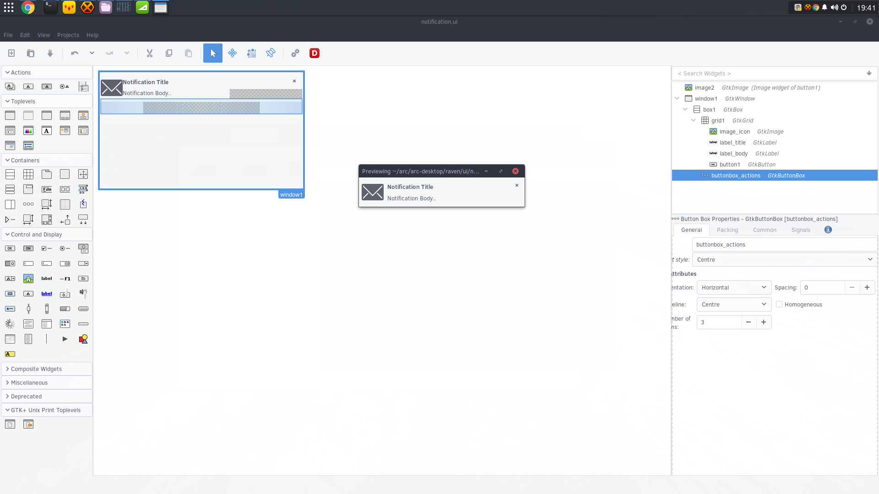Screen dimensions: 879x494
Task: Pick the Grid container widget in palette
Action: point(28,174)
